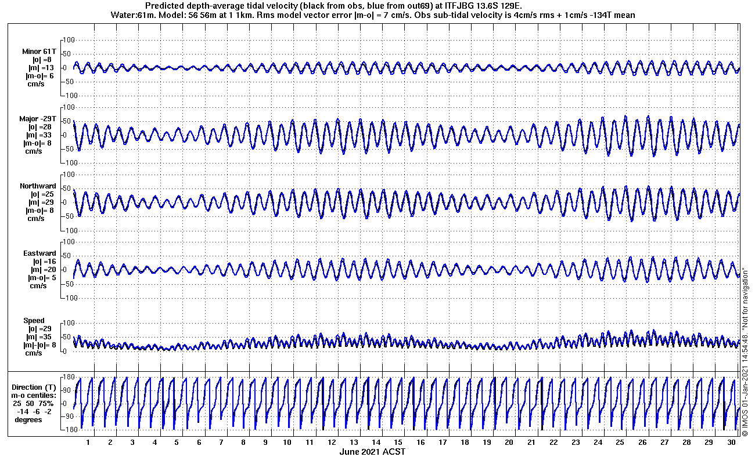Click the 'June 2021 ACST' x-axis label

372,451
